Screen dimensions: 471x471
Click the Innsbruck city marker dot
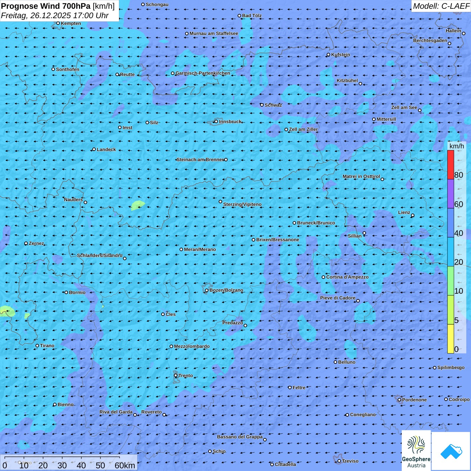(216, 121)
